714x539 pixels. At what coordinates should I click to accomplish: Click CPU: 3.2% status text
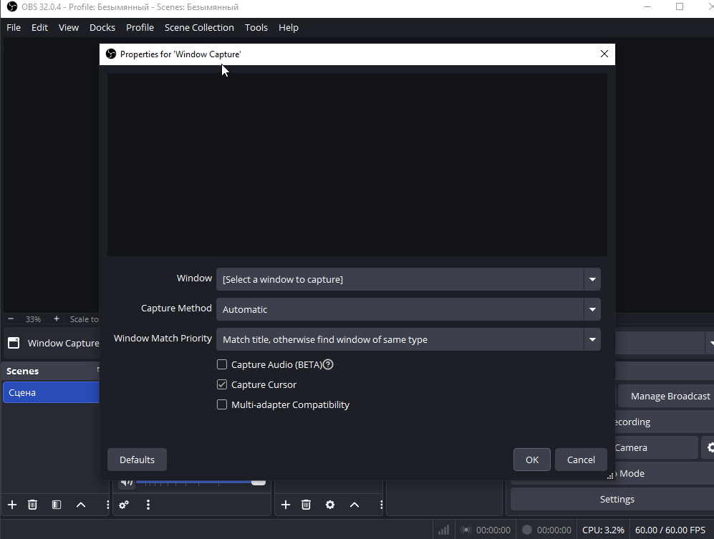coord(603,530)
